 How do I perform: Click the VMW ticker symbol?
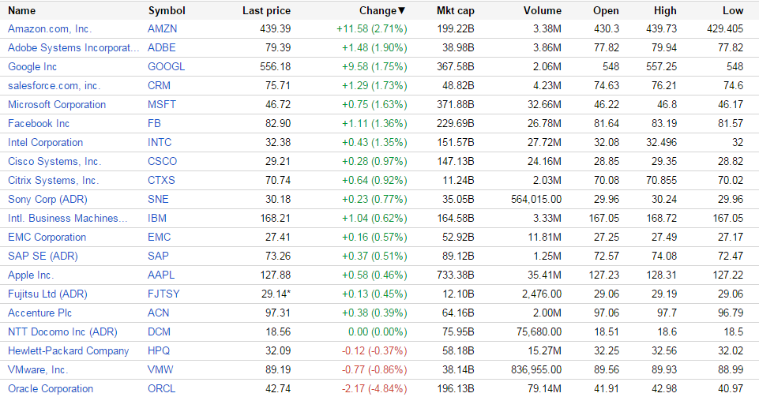tap(160, 369)
